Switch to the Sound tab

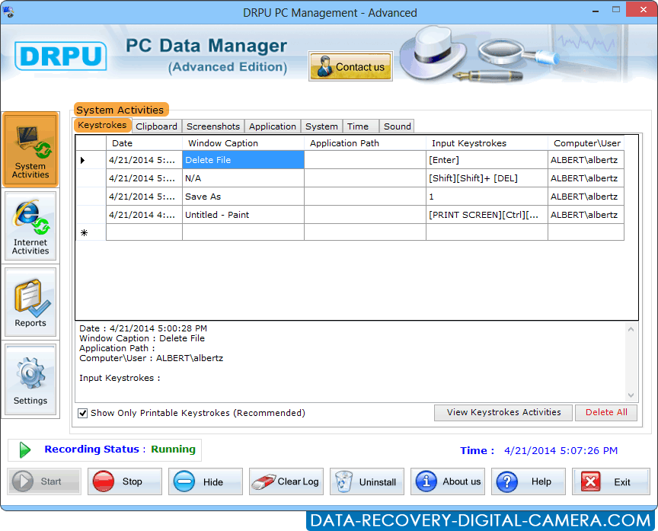tap(397, 126)
